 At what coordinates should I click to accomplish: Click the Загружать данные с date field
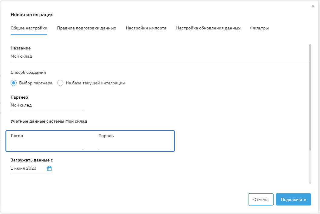[28, 168]
